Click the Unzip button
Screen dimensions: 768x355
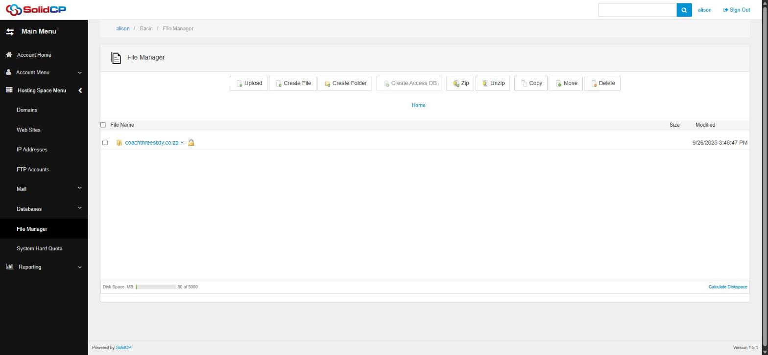493,83
